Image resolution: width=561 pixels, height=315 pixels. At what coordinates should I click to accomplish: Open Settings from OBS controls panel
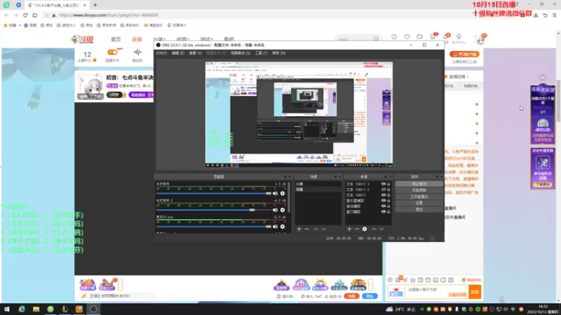click(419, 203)
